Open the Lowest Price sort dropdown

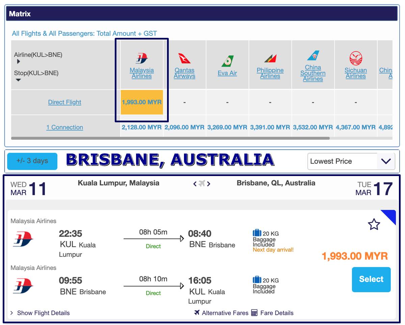pos(351,161)
